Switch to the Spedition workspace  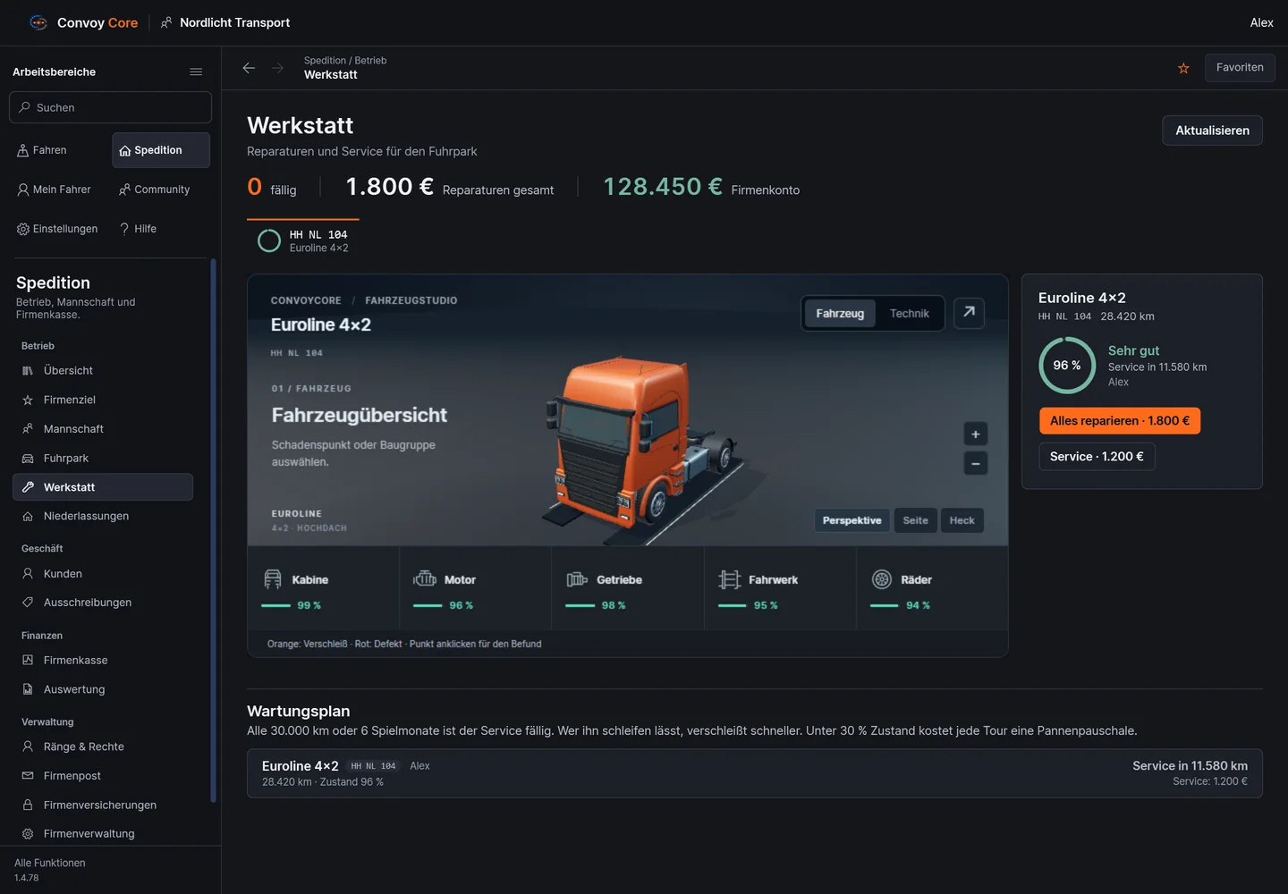click(x=161, y=150)
